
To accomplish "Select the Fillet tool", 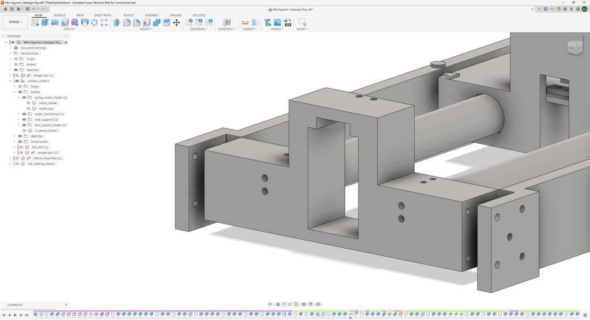I will point(127,22).
